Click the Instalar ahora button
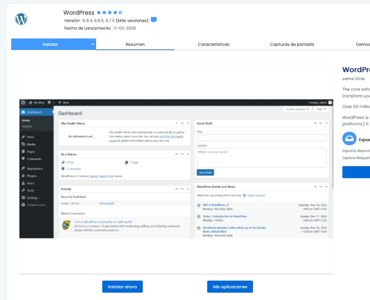370x300 pixels. point(122,287)
